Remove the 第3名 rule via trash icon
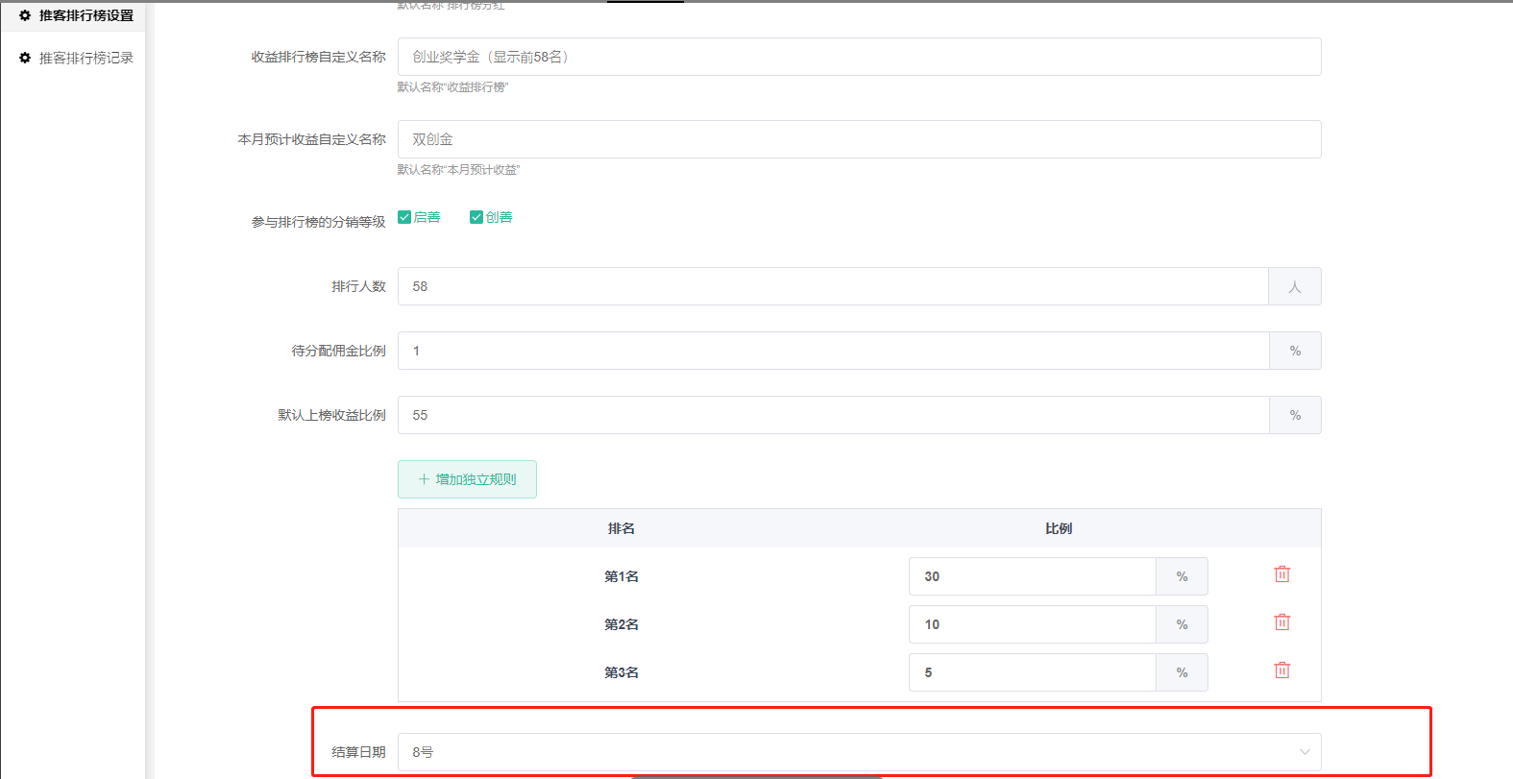The image size is (1513, 779). (x=1281, y=670)
